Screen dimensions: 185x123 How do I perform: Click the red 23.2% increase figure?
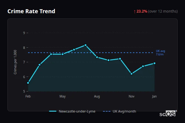[142, 11]
